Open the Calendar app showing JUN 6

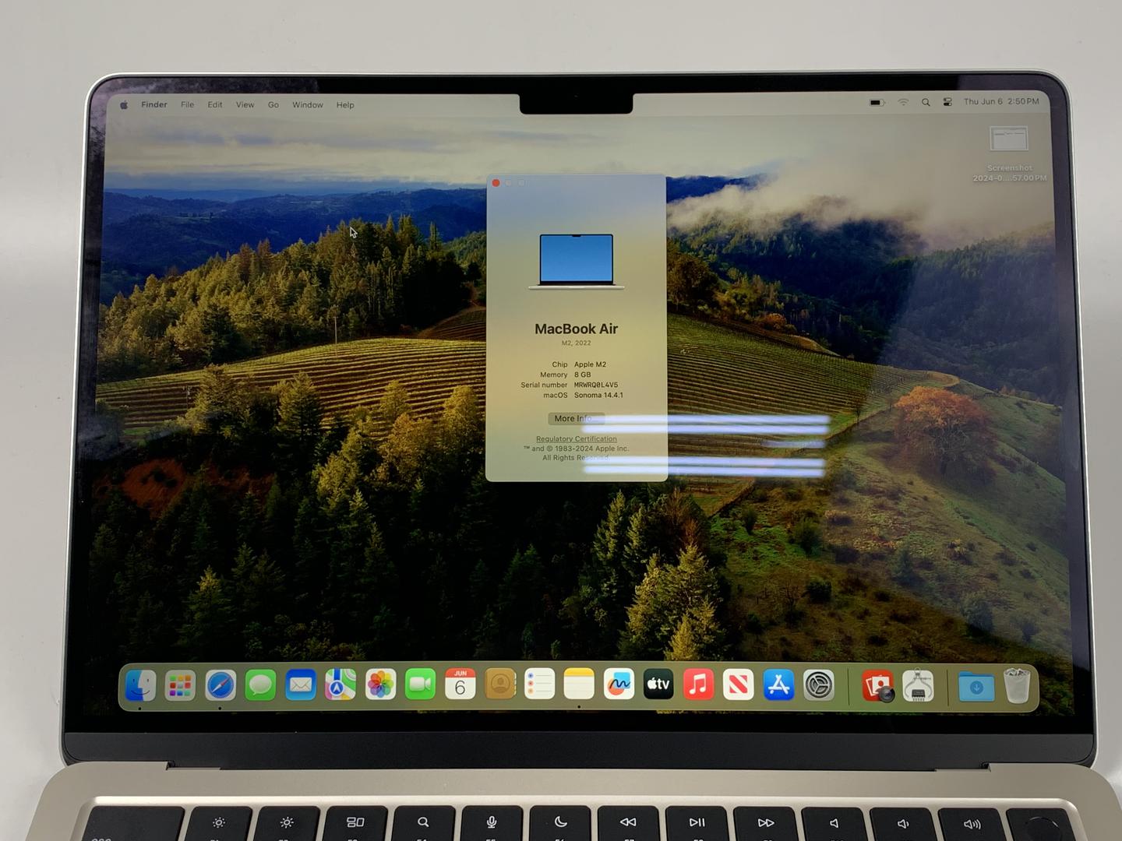[x=460, y=684]
